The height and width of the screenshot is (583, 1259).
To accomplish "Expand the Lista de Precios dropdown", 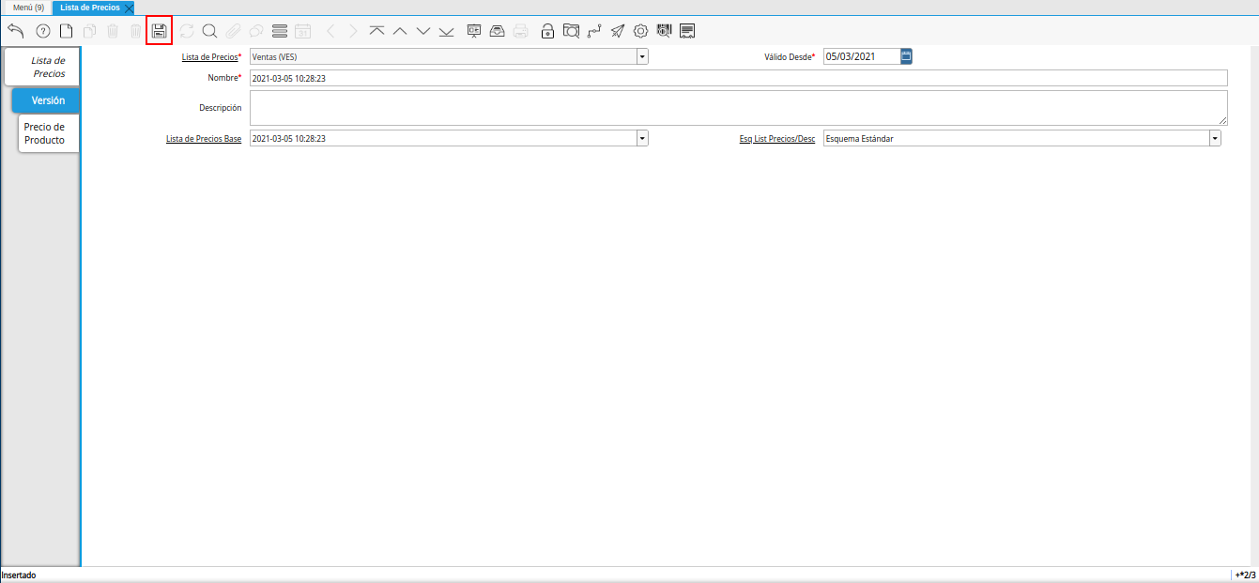I will point(642,56).
